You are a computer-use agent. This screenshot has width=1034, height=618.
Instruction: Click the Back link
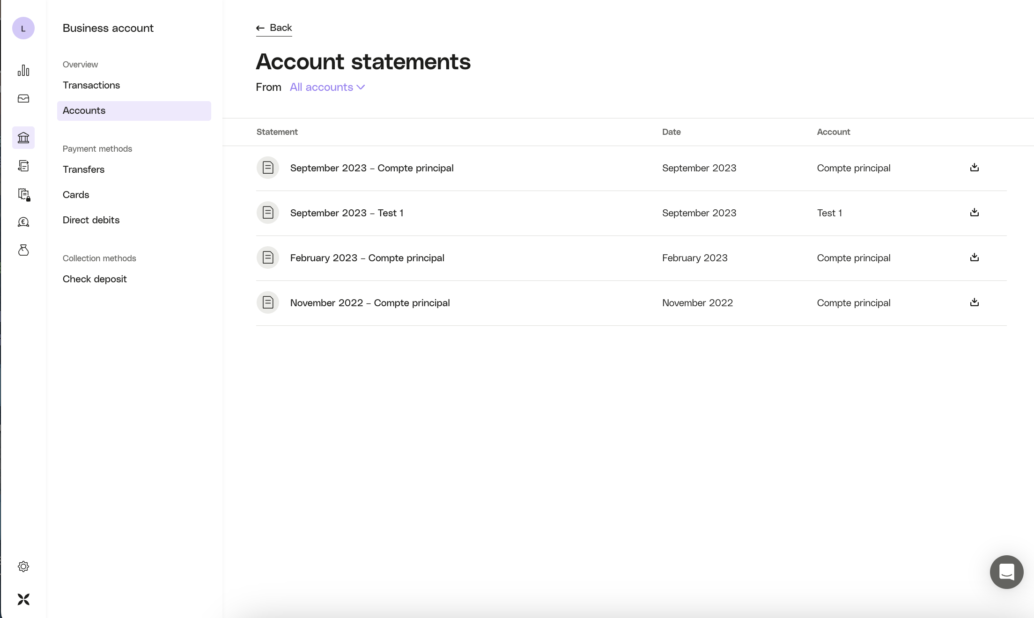click(273, 28)
